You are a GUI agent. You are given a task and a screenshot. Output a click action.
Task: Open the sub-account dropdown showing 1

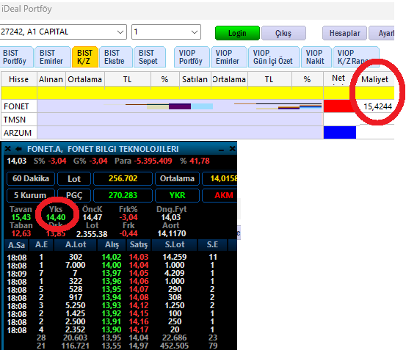click(166, 32)
